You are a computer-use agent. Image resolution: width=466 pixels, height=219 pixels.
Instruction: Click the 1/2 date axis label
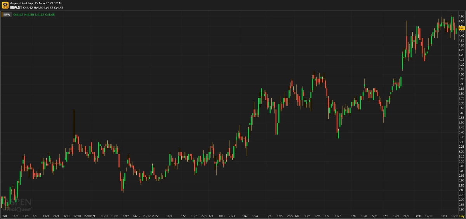[183, 216]
